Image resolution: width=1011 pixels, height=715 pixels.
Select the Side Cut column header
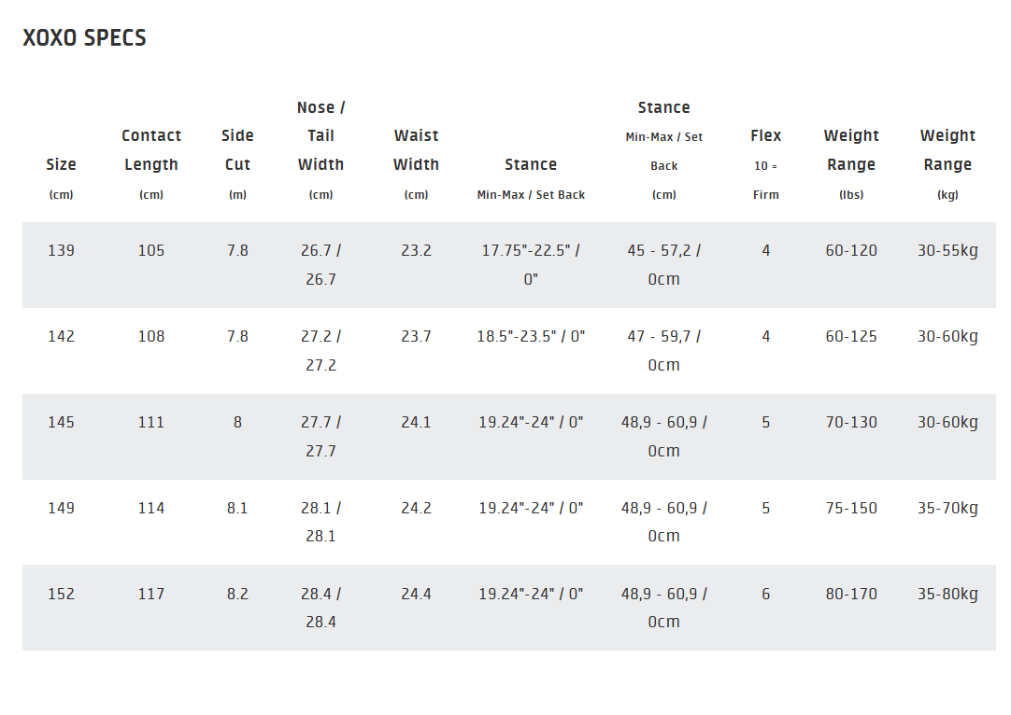point(237,150)
